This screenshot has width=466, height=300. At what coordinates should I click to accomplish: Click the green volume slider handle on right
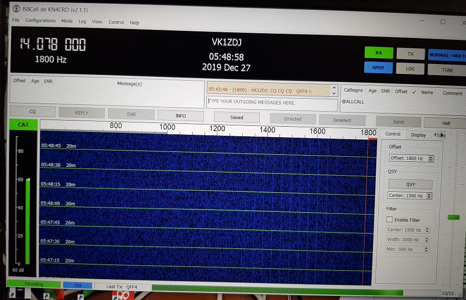(454, 217)
